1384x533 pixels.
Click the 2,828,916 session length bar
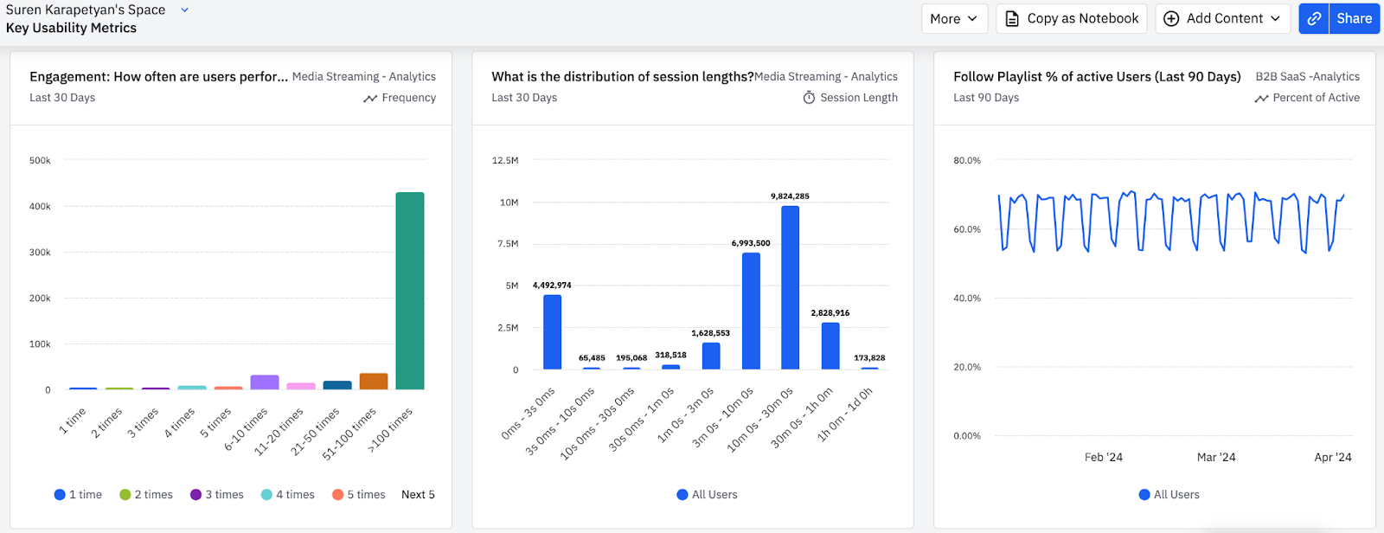(x=830, y=346)
